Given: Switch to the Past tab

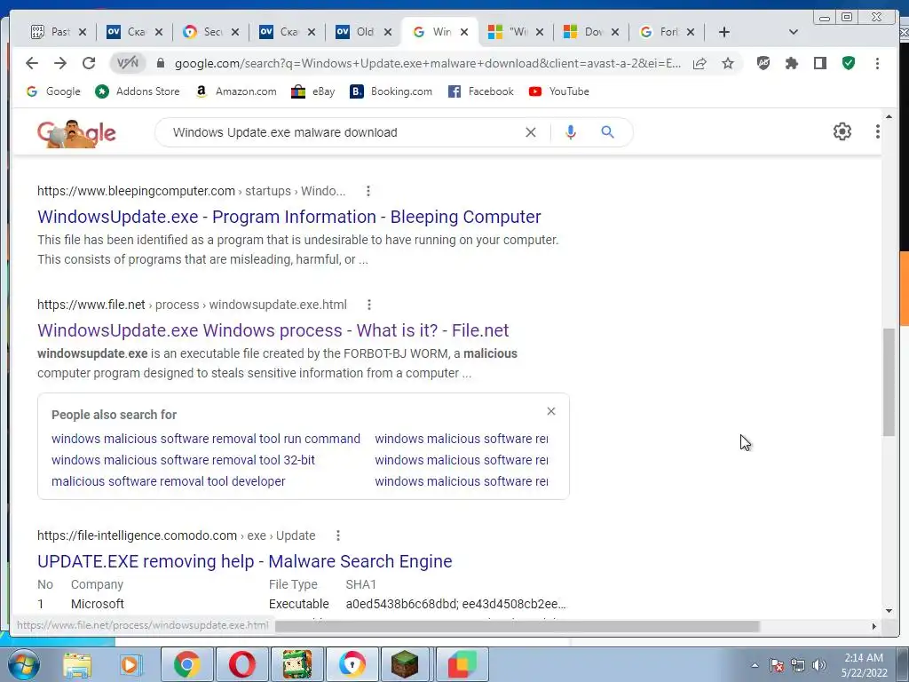Looking at the screenshot, I should (x=52, y=32).
